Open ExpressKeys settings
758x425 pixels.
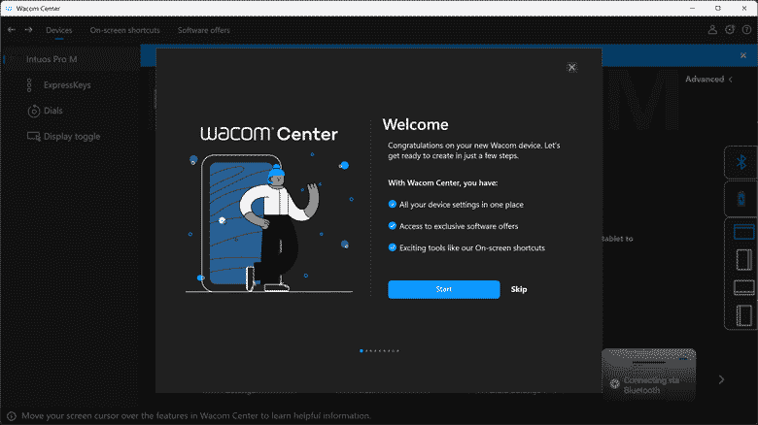tap(67, 85)
